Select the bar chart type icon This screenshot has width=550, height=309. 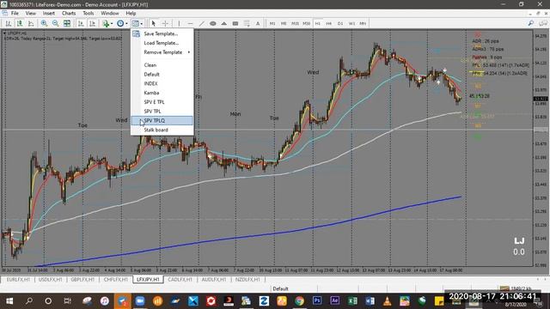(9, 23)
